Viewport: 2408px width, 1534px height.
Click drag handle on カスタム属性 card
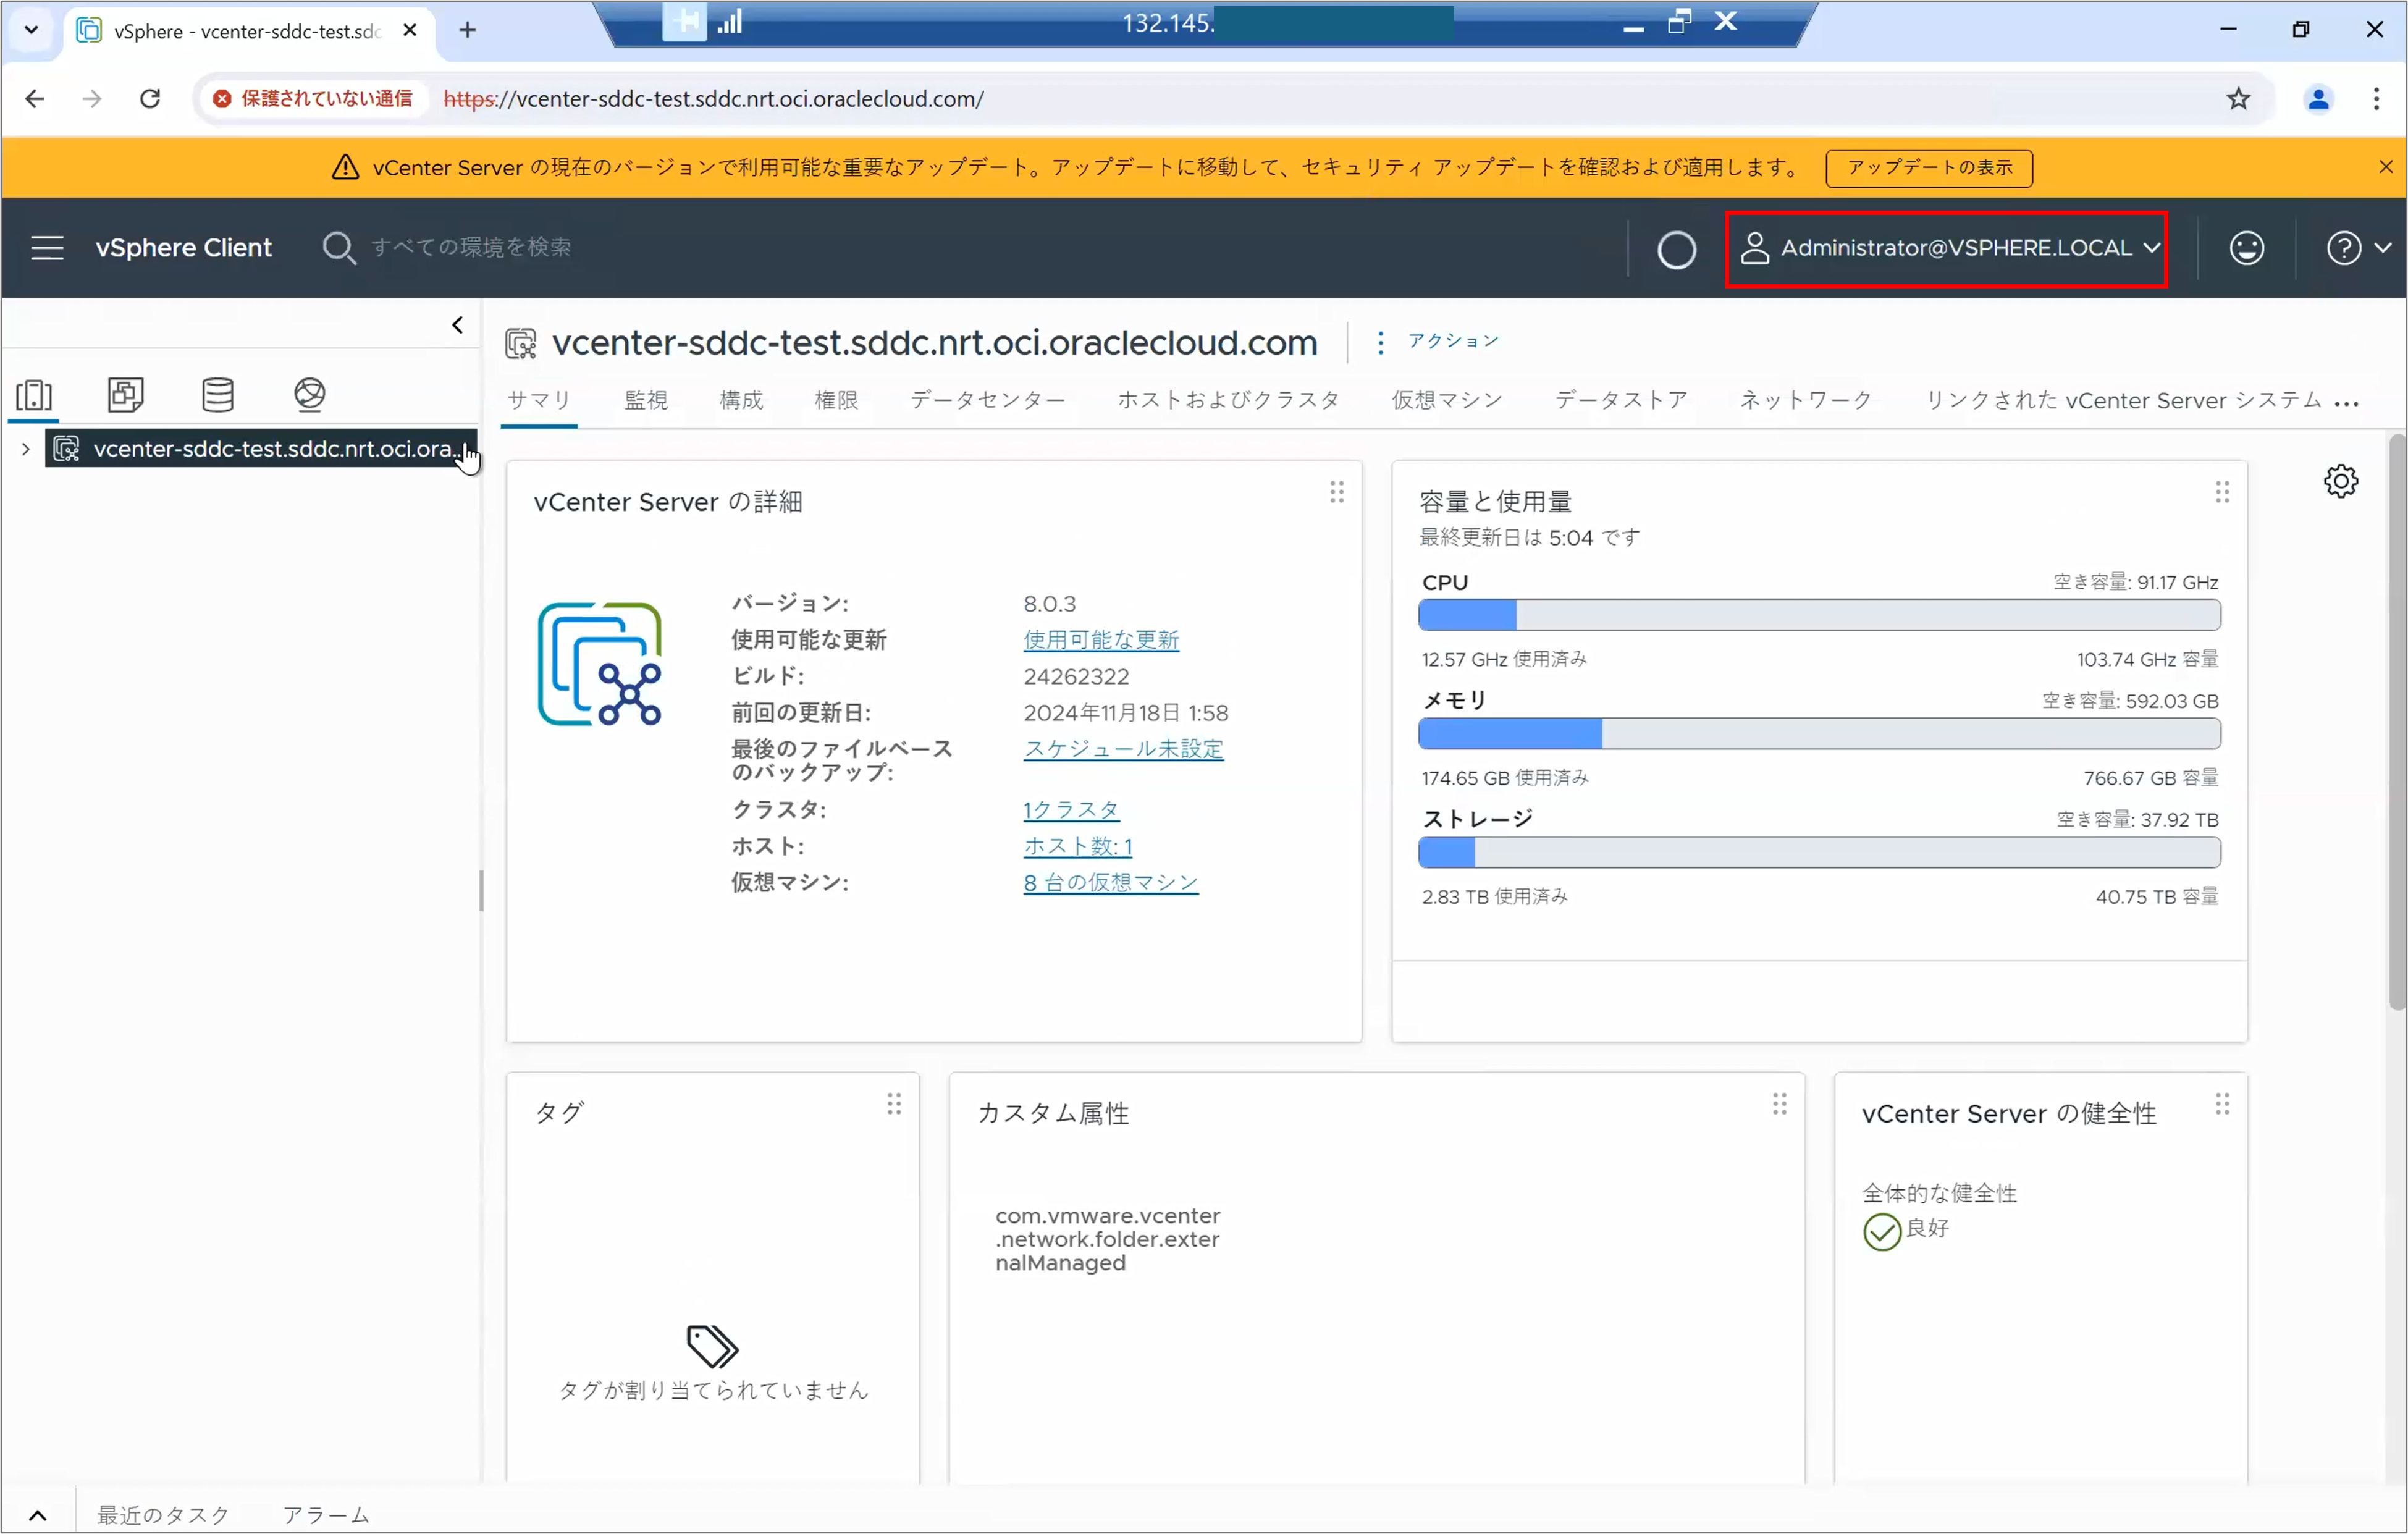pyautogui.click(x=1779, y=1104)
